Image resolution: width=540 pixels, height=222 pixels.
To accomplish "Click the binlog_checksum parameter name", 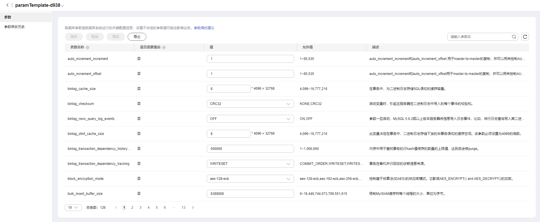I will click(81, 104).
